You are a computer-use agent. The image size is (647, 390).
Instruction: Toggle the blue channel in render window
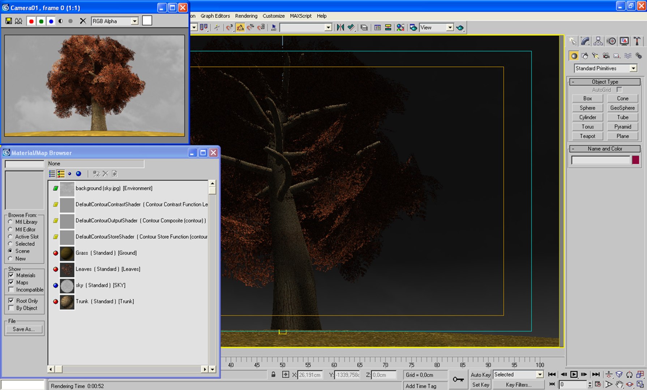[51, 21]
